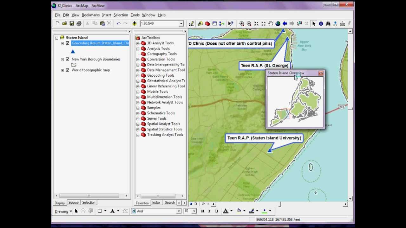Click the What's This help icon

tap(231, 24)
